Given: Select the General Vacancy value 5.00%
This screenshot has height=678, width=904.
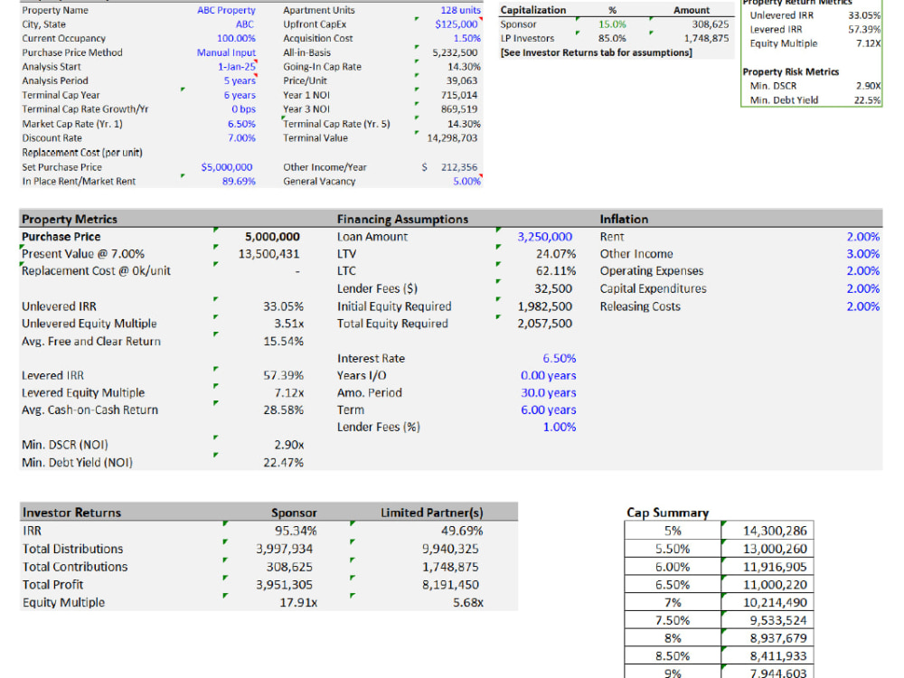Looking at the screenshot, I should click(x=466, y=182).
